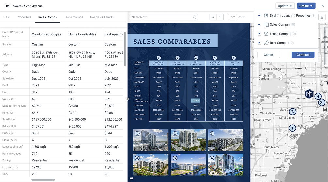Click map marker number 1

click(x=292, y=128)
